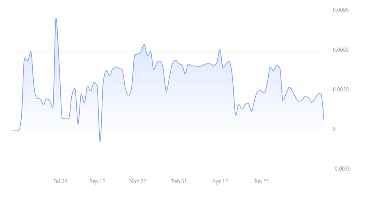The image size is (369, 205).
Task: Click the Nov 22 date label
Action: pos(137,182)
